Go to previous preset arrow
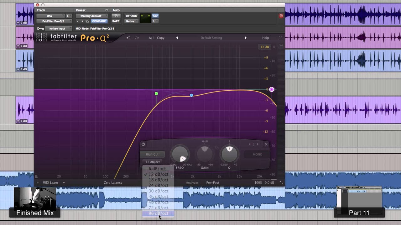 click(x=177, y=38)
